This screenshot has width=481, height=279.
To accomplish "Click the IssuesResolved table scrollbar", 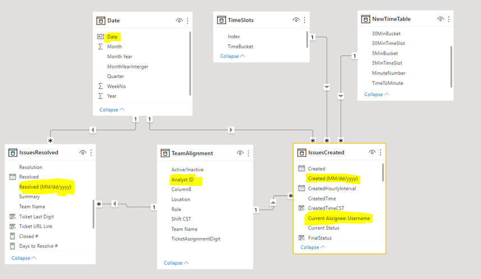I will point(93,214).
